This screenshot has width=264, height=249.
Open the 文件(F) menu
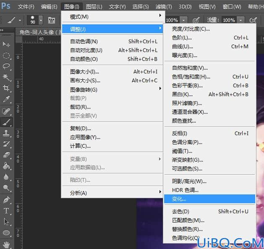26,7
